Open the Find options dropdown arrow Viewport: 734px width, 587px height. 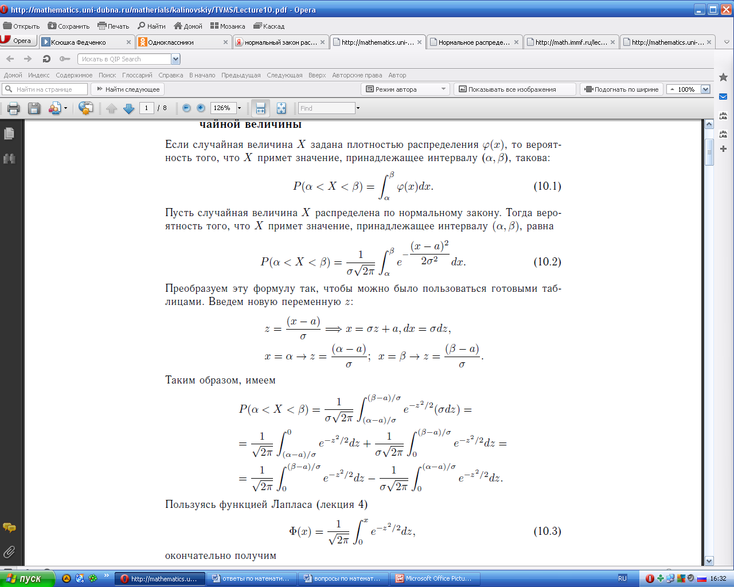[358, 108]
